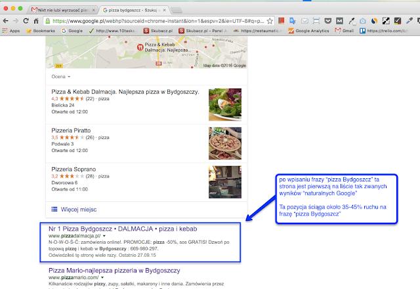Screen dimensions: 420x289
Task: Switch to the Gmail tab 'Nikt nie lubi wyrzucać'
Action: [x=62, y=10]
